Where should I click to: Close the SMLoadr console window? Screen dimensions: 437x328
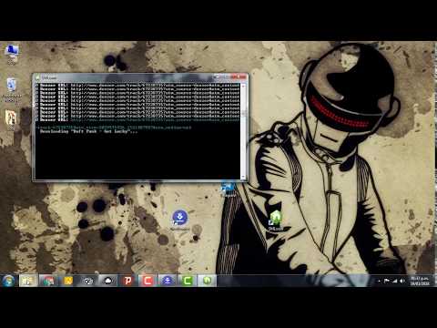click(x=239, y=77)
